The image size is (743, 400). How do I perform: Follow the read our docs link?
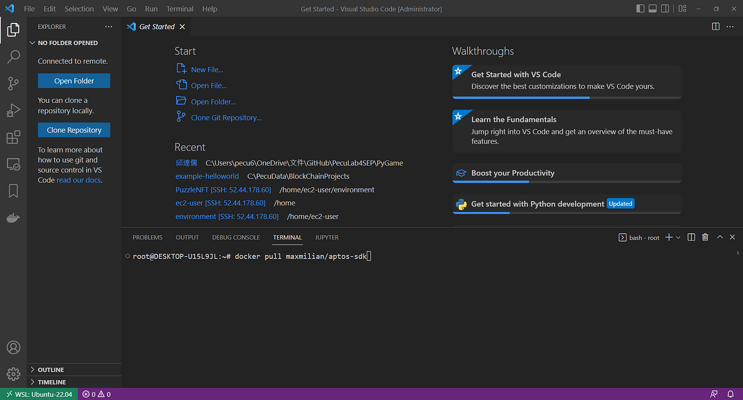tap(79, 180)
